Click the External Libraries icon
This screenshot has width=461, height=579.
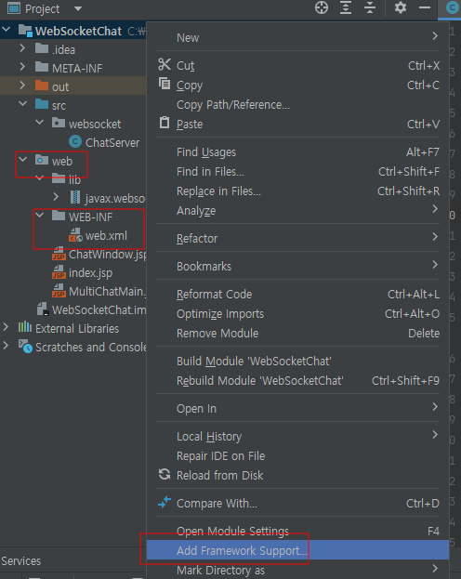tap(25, 327)
